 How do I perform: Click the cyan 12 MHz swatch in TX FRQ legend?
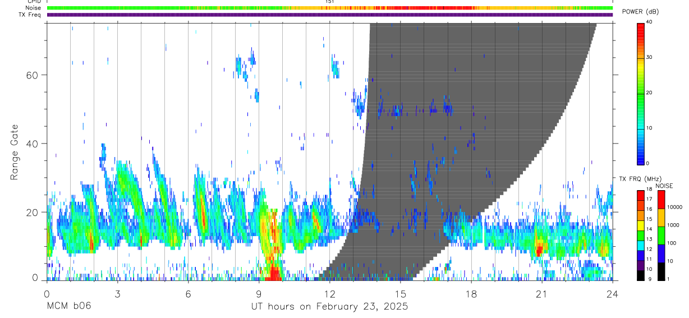coord(640,246)
